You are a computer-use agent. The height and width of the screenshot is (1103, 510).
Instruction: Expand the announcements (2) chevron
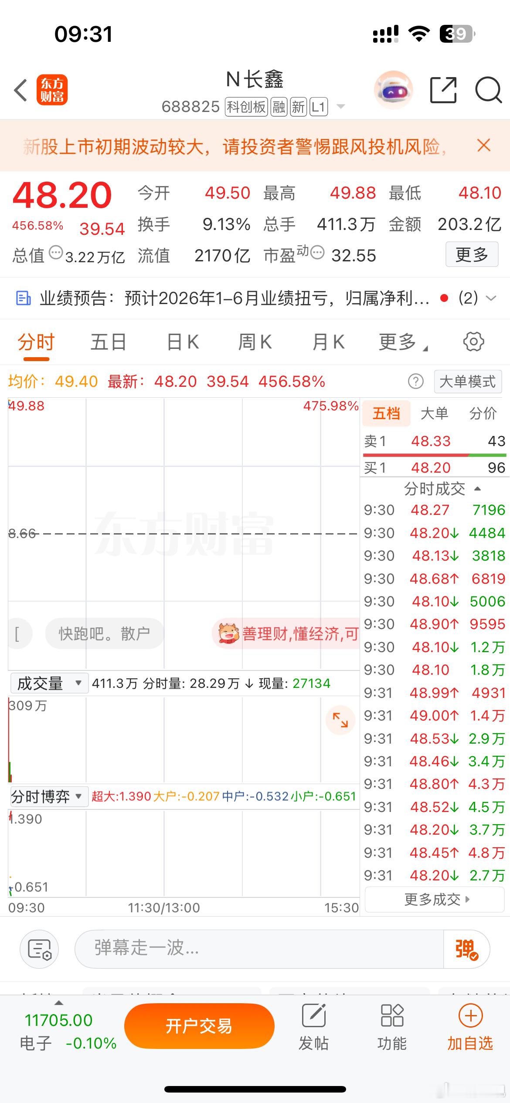[491, 298]
